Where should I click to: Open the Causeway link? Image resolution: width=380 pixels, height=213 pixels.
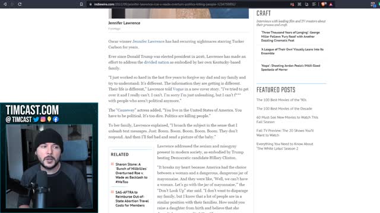click(126, 110)
